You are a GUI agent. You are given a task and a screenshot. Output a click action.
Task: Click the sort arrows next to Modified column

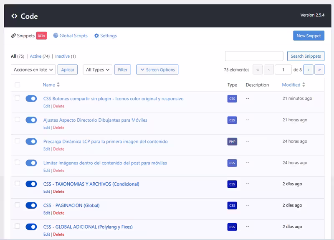[x=303, y=85]
